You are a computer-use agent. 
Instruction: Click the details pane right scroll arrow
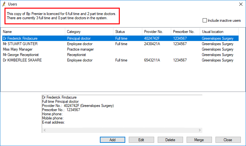[199, 130]
